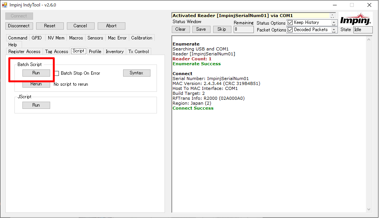Select the Mac Error tab

[118, 38]
